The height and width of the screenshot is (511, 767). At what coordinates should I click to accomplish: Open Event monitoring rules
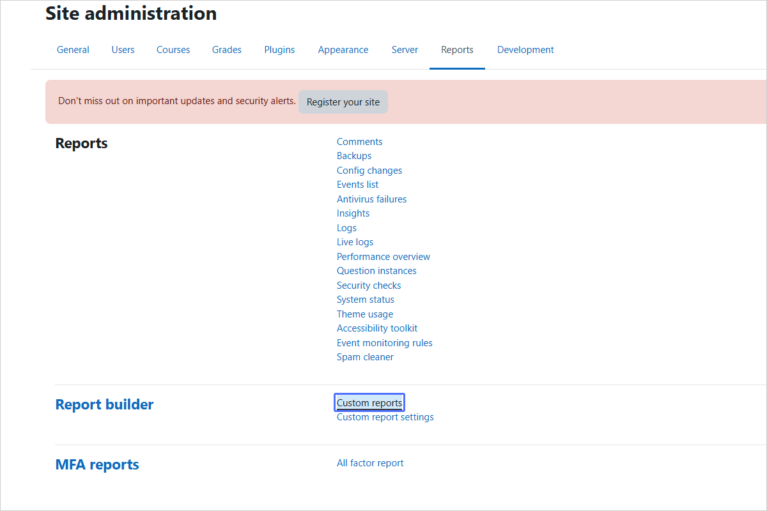tap(385, 343)
